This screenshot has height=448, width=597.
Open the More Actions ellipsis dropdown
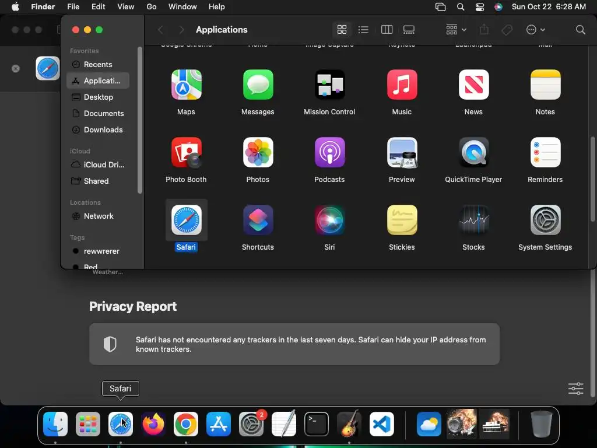point(535,30)
